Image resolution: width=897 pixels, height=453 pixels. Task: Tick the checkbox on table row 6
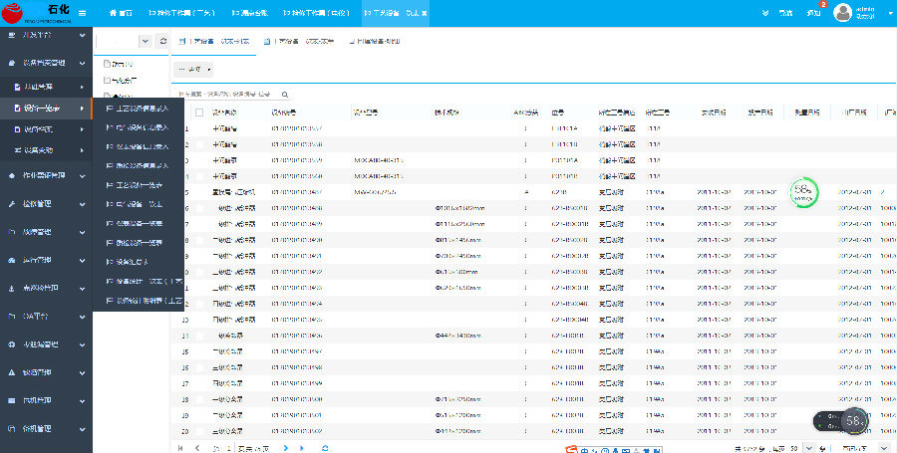coord(199,208)
